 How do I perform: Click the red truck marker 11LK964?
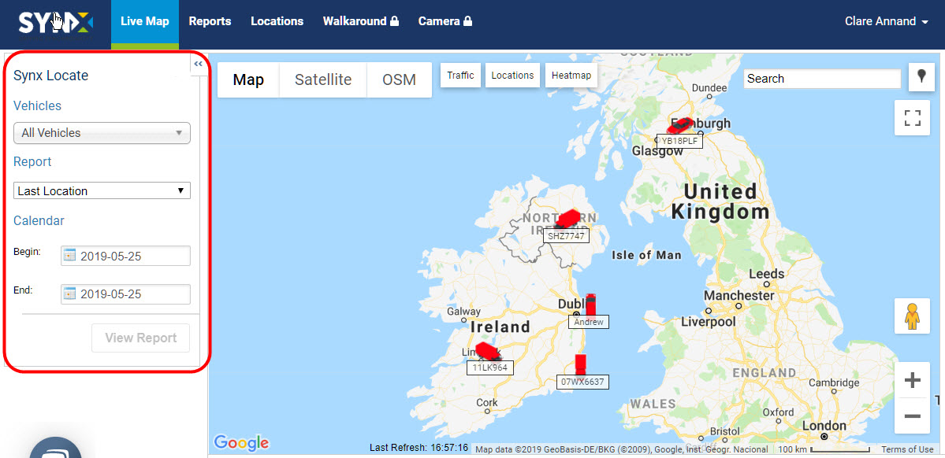(x=486, y=352)
